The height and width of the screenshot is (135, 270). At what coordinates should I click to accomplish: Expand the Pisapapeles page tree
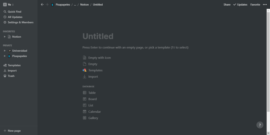click(x=5, y=56)
